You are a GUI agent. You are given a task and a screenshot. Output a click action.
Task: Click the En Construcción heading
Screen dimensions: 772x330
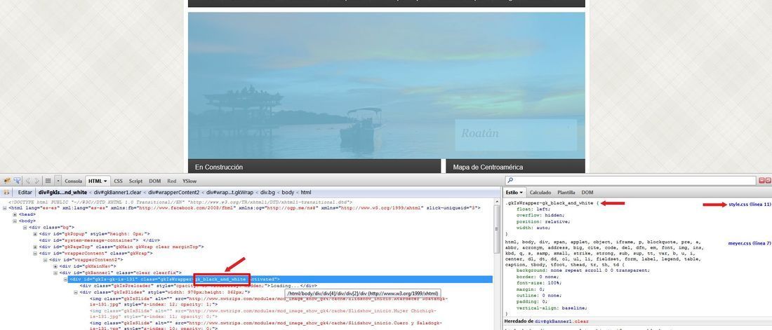(x=218, y=167)
